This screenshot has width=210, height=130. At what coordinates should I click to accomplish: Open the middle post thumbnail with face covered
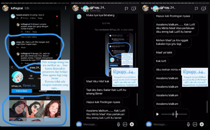tap(35, 109)
